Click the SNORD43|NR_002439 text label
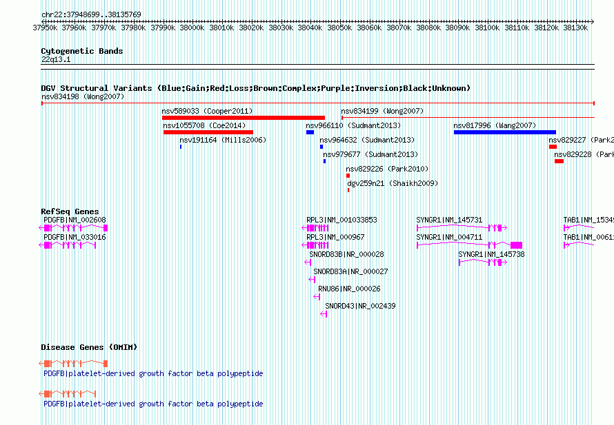This screenshot has height=425, width=614. [360, 306]
